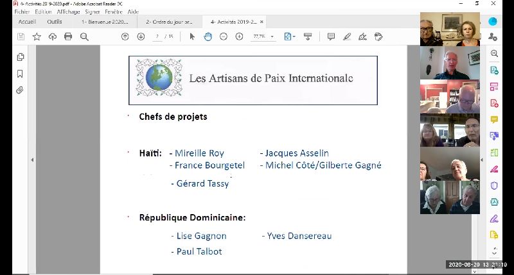Select the Hand pan tool

point(208,37)
